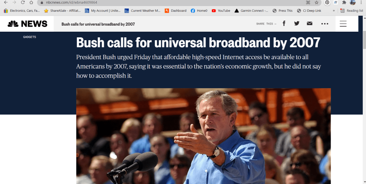
Task: Click the address bar URL
Action: [x=71, y=2]
